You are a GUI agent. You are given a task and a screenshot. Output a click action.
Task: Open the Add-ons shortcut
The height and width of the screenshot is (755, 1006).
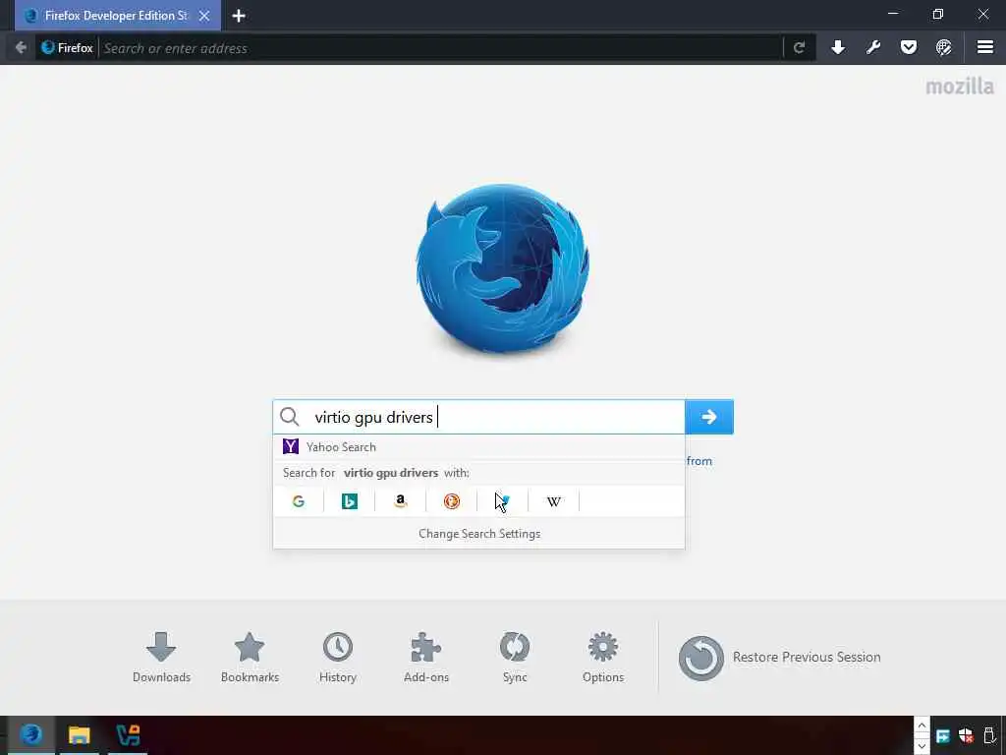coord(426,658)
